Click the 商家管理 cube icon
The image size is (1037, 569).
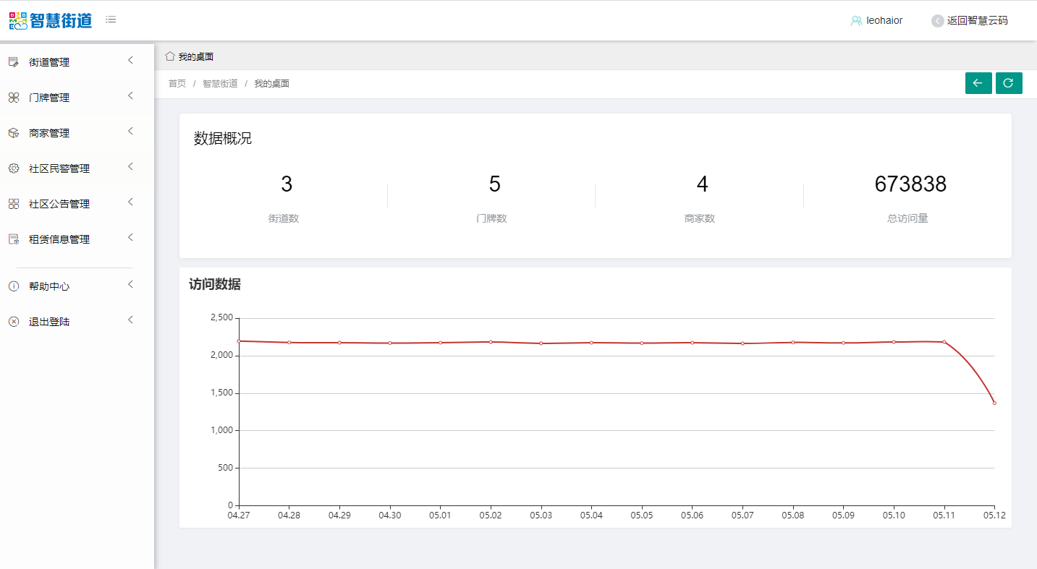(13, 133)
